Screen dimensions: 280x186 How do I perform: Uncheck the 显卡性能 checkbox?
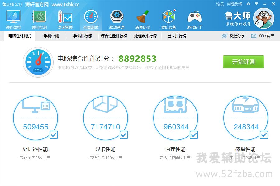coord(124,135)
